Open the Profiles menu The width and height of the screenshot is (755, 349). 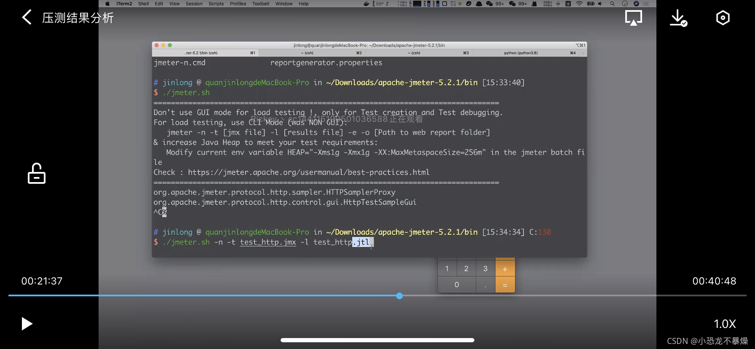pos(238,4)
